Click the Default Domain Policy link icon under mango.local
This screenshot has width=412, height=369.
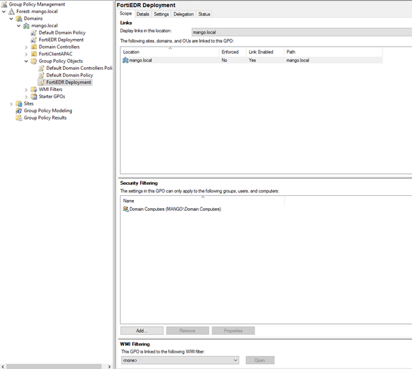coord(34,33)
